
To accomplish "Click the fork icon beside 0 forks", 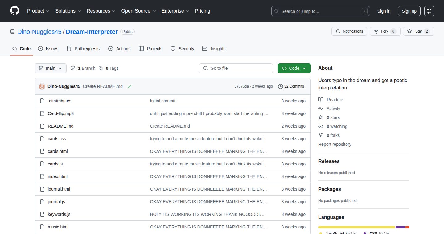I will click(x=321, y=135).
